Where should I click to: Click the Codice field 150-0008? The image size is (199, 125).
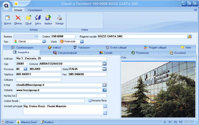pos(63,36)
